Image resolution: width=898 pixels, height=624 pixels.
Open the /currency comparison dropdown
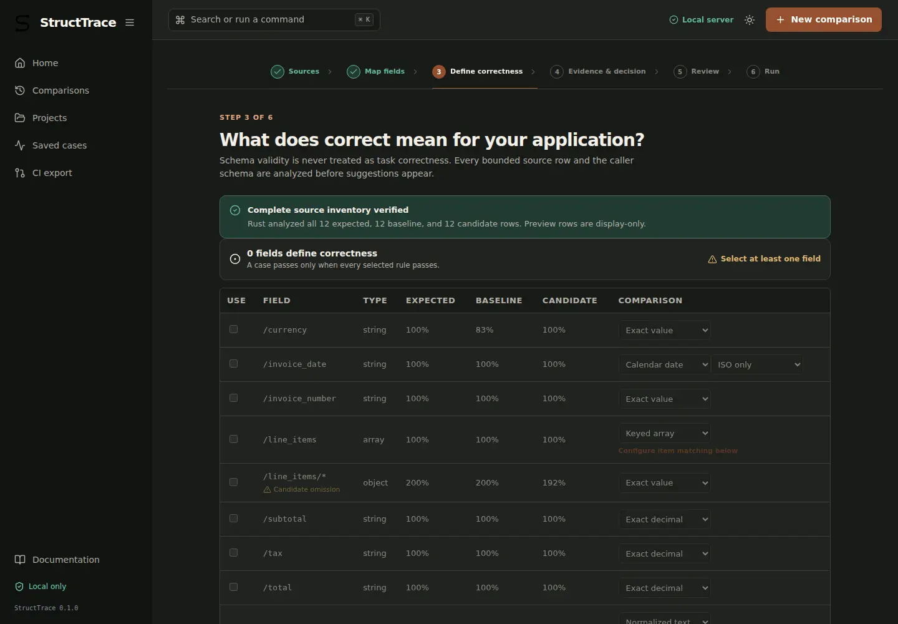coord(665,330)
